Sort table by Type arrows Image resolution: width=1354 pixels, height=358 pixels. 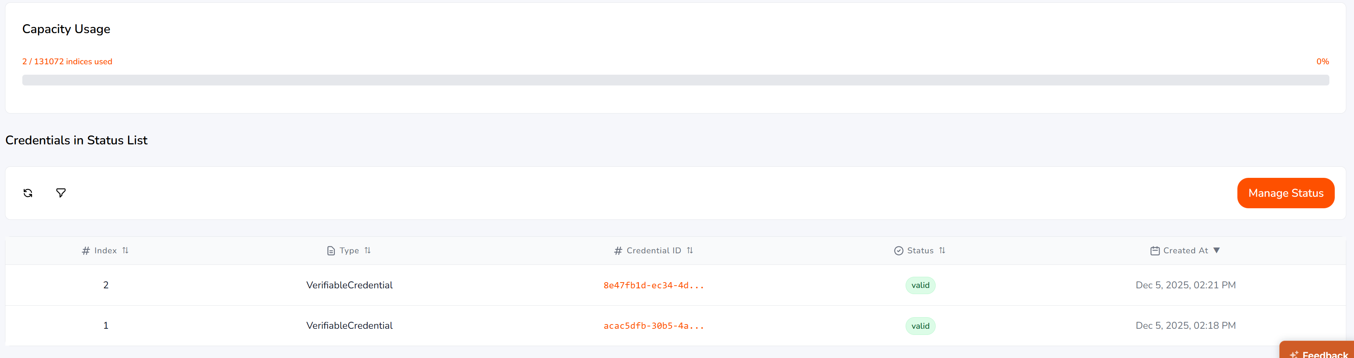pyautogui.click(x=368, y=250)
